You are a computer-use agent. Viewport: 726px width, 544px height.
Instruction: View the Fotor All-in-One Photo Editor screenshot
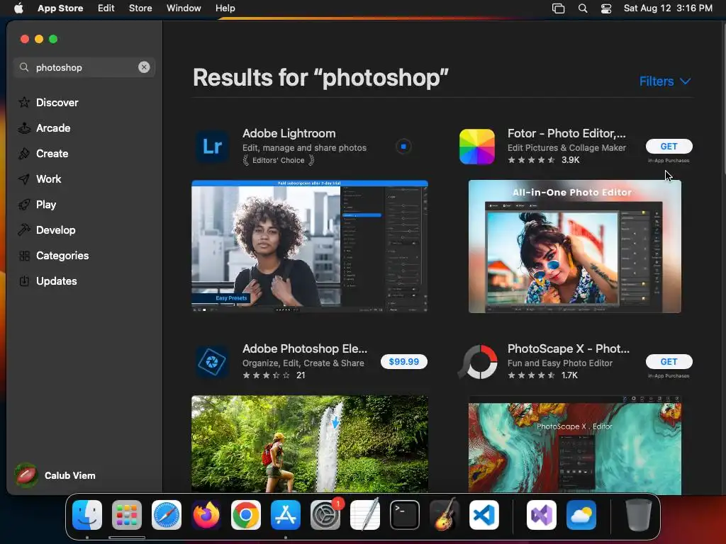[x=574, y=246]
